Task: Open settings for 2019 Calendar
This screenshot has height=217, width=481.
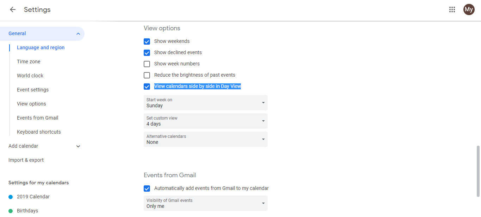Action: coord(33,197)
